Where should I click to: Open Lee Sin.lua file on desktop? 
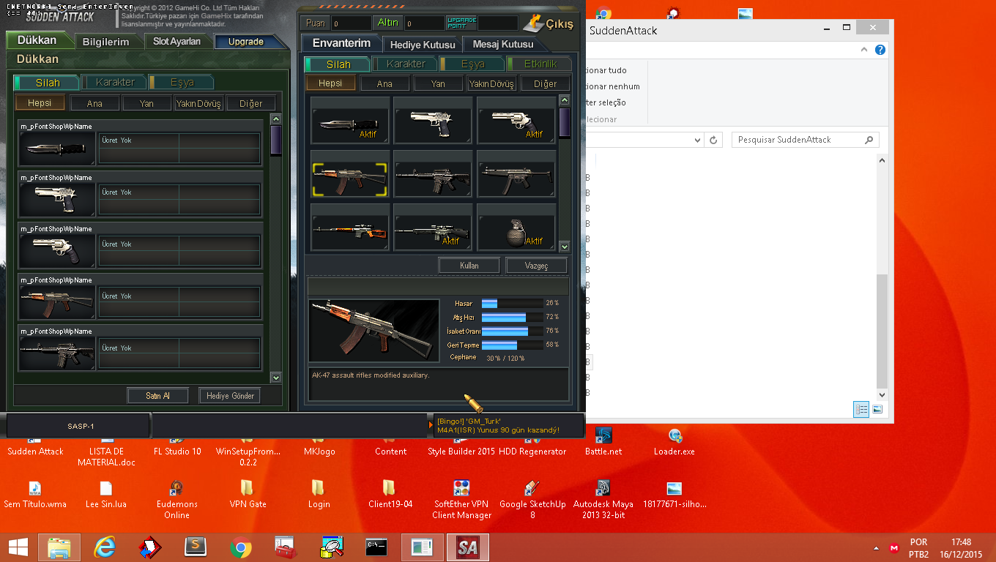pyautogui.click(x=106, y=494)
